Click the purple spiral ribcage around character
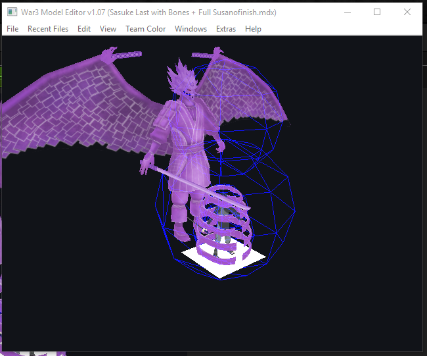 pyautogui.click(x=224, y=224)
